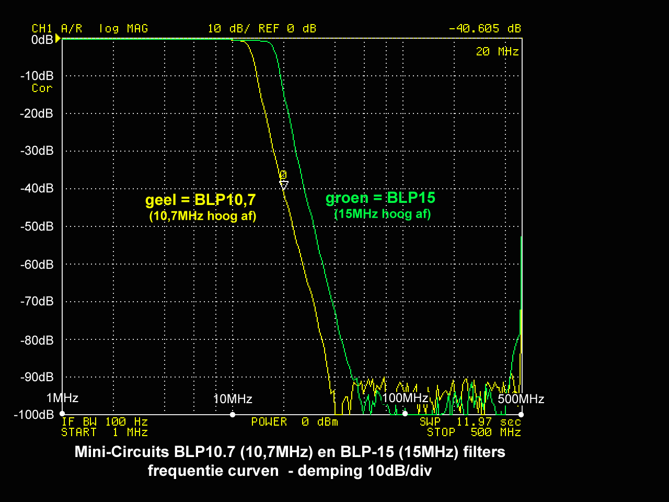The image size is (669, 502).
Task: Click the '-30dB' axis label
Action: (37, 151)
